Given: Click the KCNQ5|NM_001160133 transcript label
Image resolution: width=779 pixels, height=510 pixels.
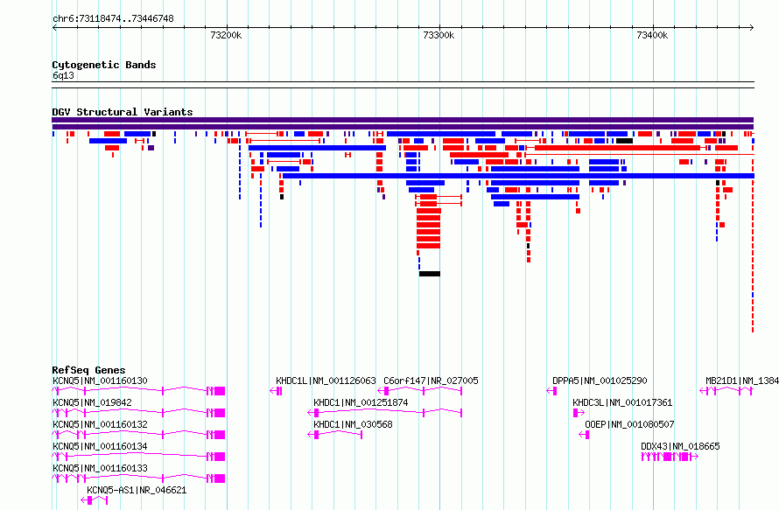Looking at the screenshot, I should coord(100,468).
